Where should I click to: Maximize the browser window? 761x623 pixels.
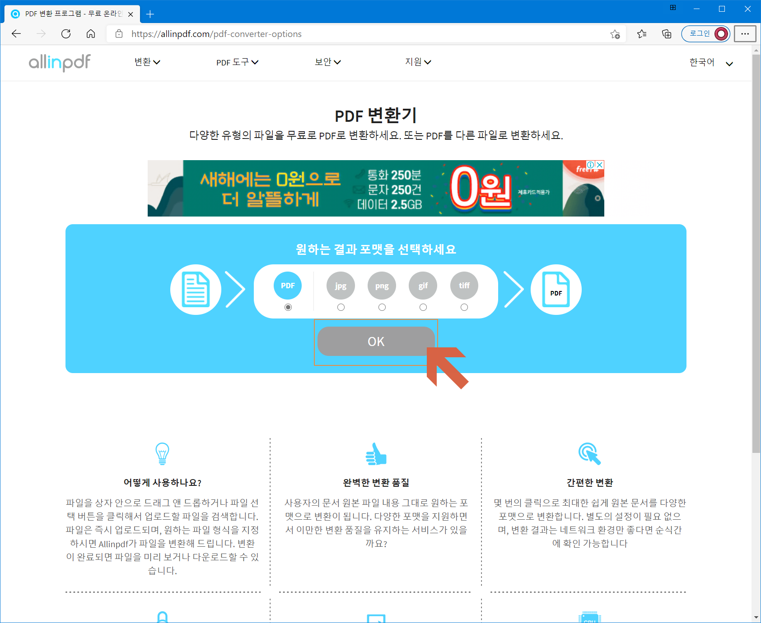(x=722, y=9)
